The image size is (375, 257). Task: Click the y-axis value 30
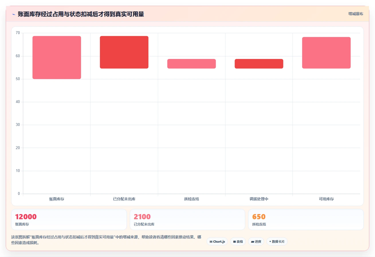(18, 125)
